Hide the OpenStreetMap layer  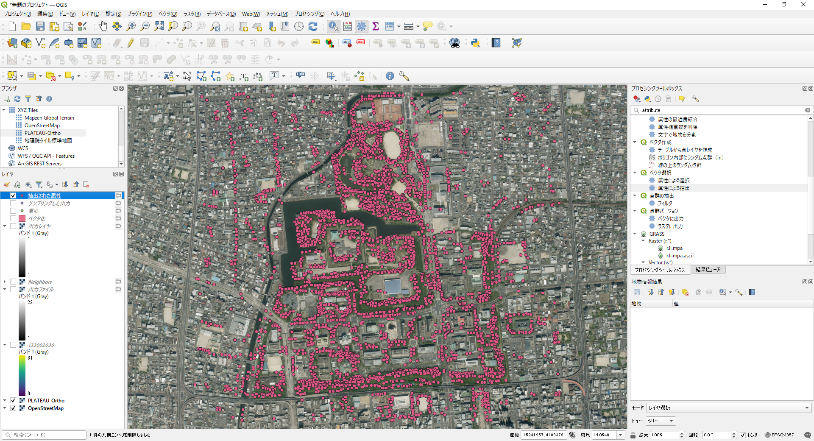[x=13, y=408]
